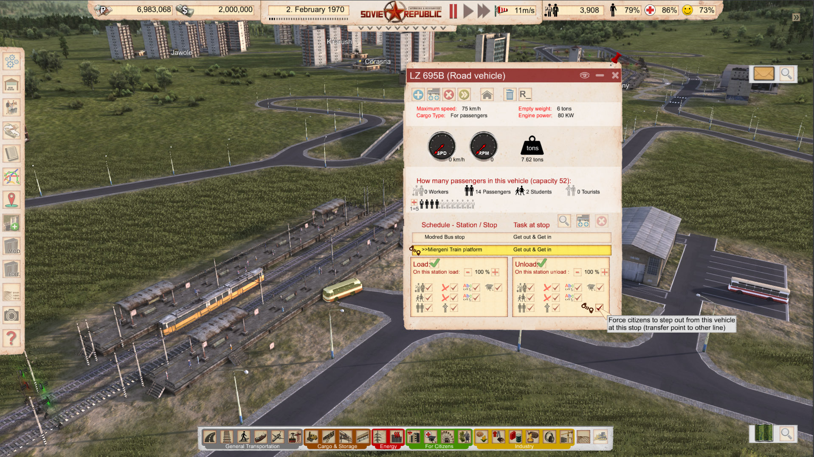Open the help question mark icon
This screenshot has height=457, width=814.
[11, 338]
